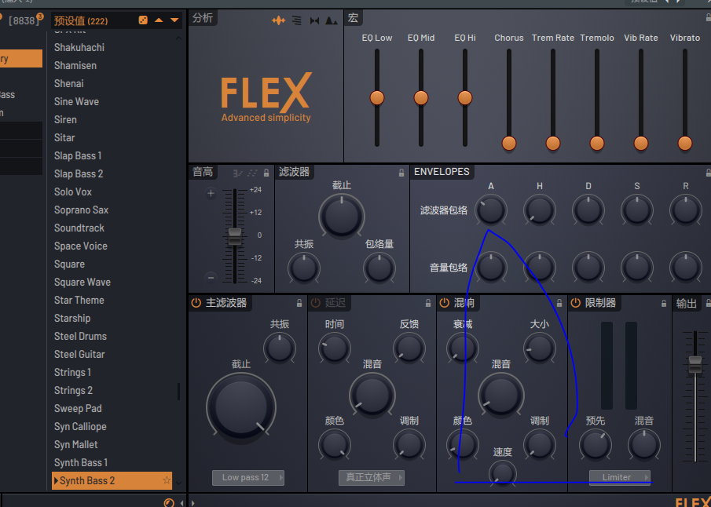Screen dimensions: 711x507
Task: Click the minus button in 音高 panel
Action: pos(211,277)
